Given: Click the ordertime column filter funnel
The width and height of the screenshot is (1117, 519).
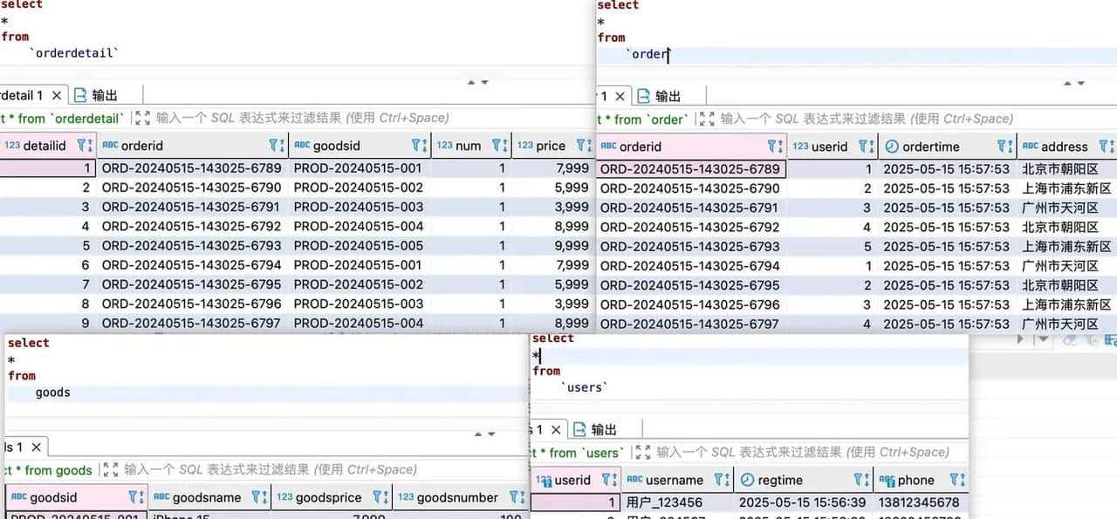Looking at the screenshot, I should click(1002, 147).
